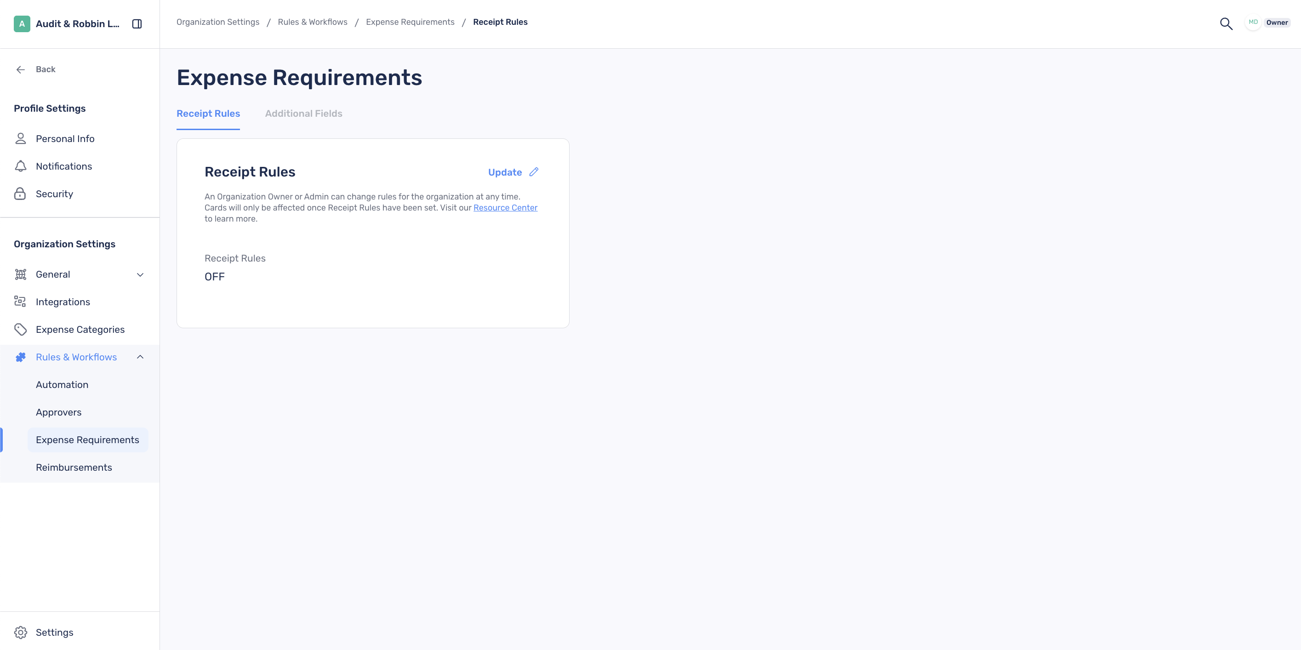The height and width of the screenshot is (650, 1301).
Task: Click the OFF status value
Action: (215, 276)
